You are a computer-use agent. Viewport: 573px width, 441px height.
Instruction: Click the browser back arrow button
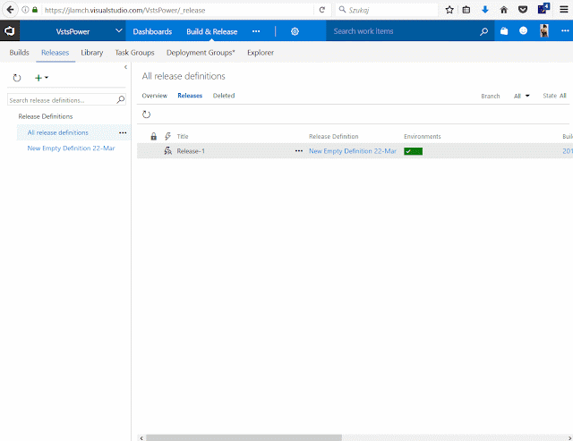coord(10,10)
